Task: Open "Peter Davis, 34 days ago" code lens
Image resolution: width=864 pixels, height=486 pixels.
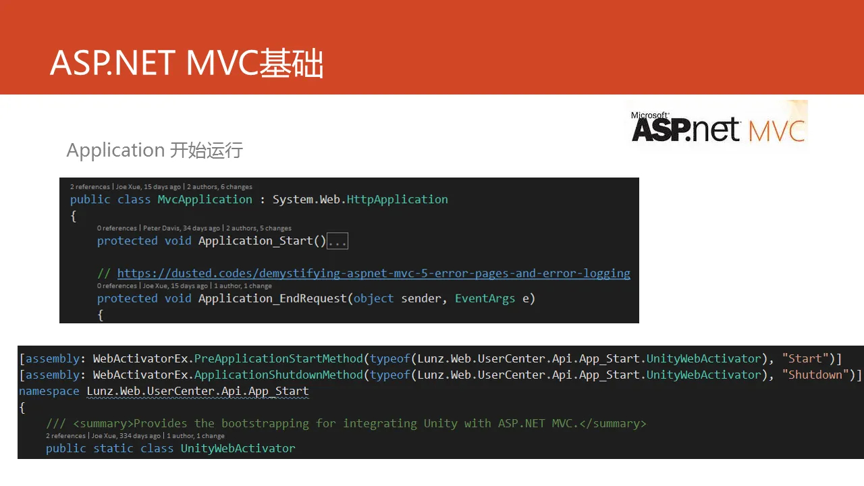Action: 181,228
